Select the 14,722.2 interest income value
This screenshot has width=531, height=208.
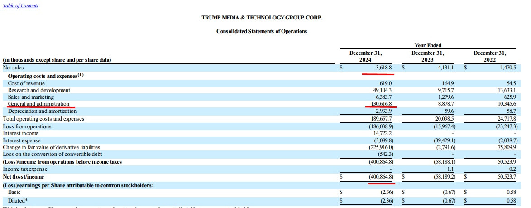point(383,134)
